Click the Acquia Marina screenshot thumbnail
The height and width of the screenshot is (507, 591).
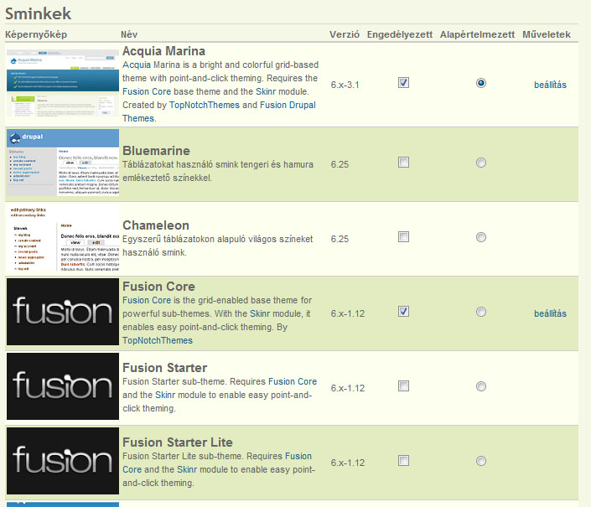click(63, 83)
